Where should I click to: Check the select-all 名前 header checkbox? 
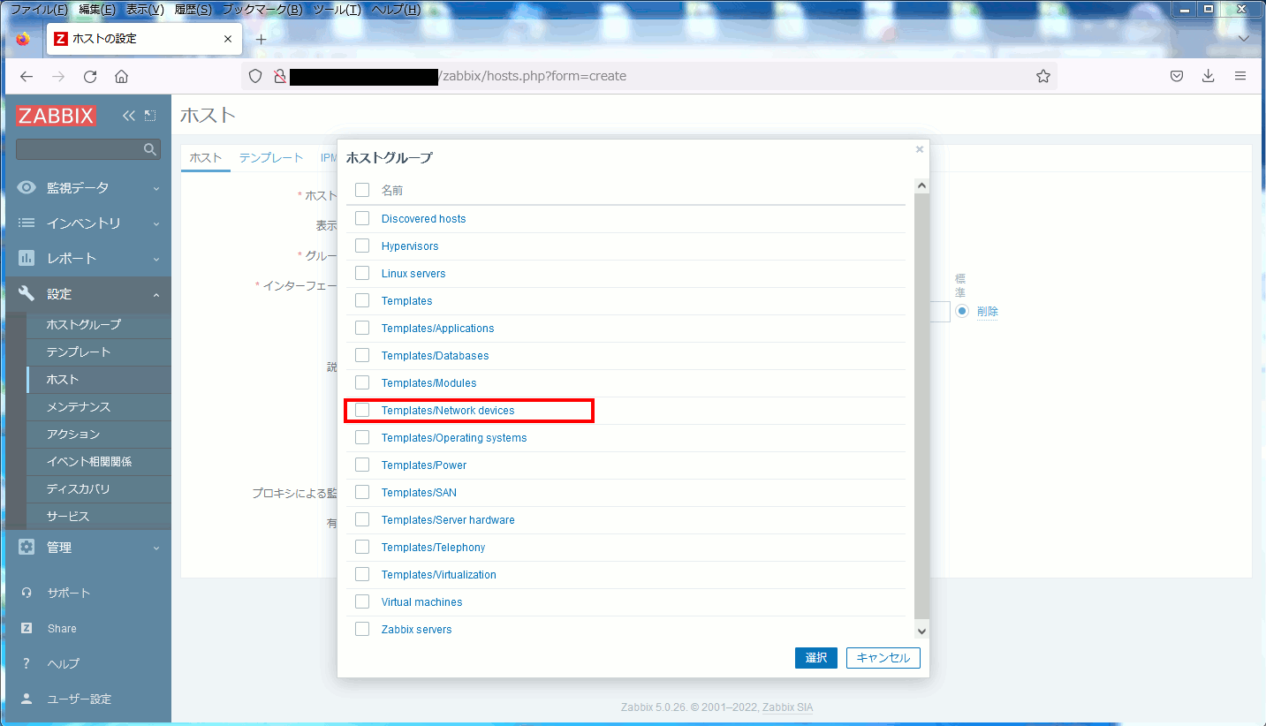point(362,190)
